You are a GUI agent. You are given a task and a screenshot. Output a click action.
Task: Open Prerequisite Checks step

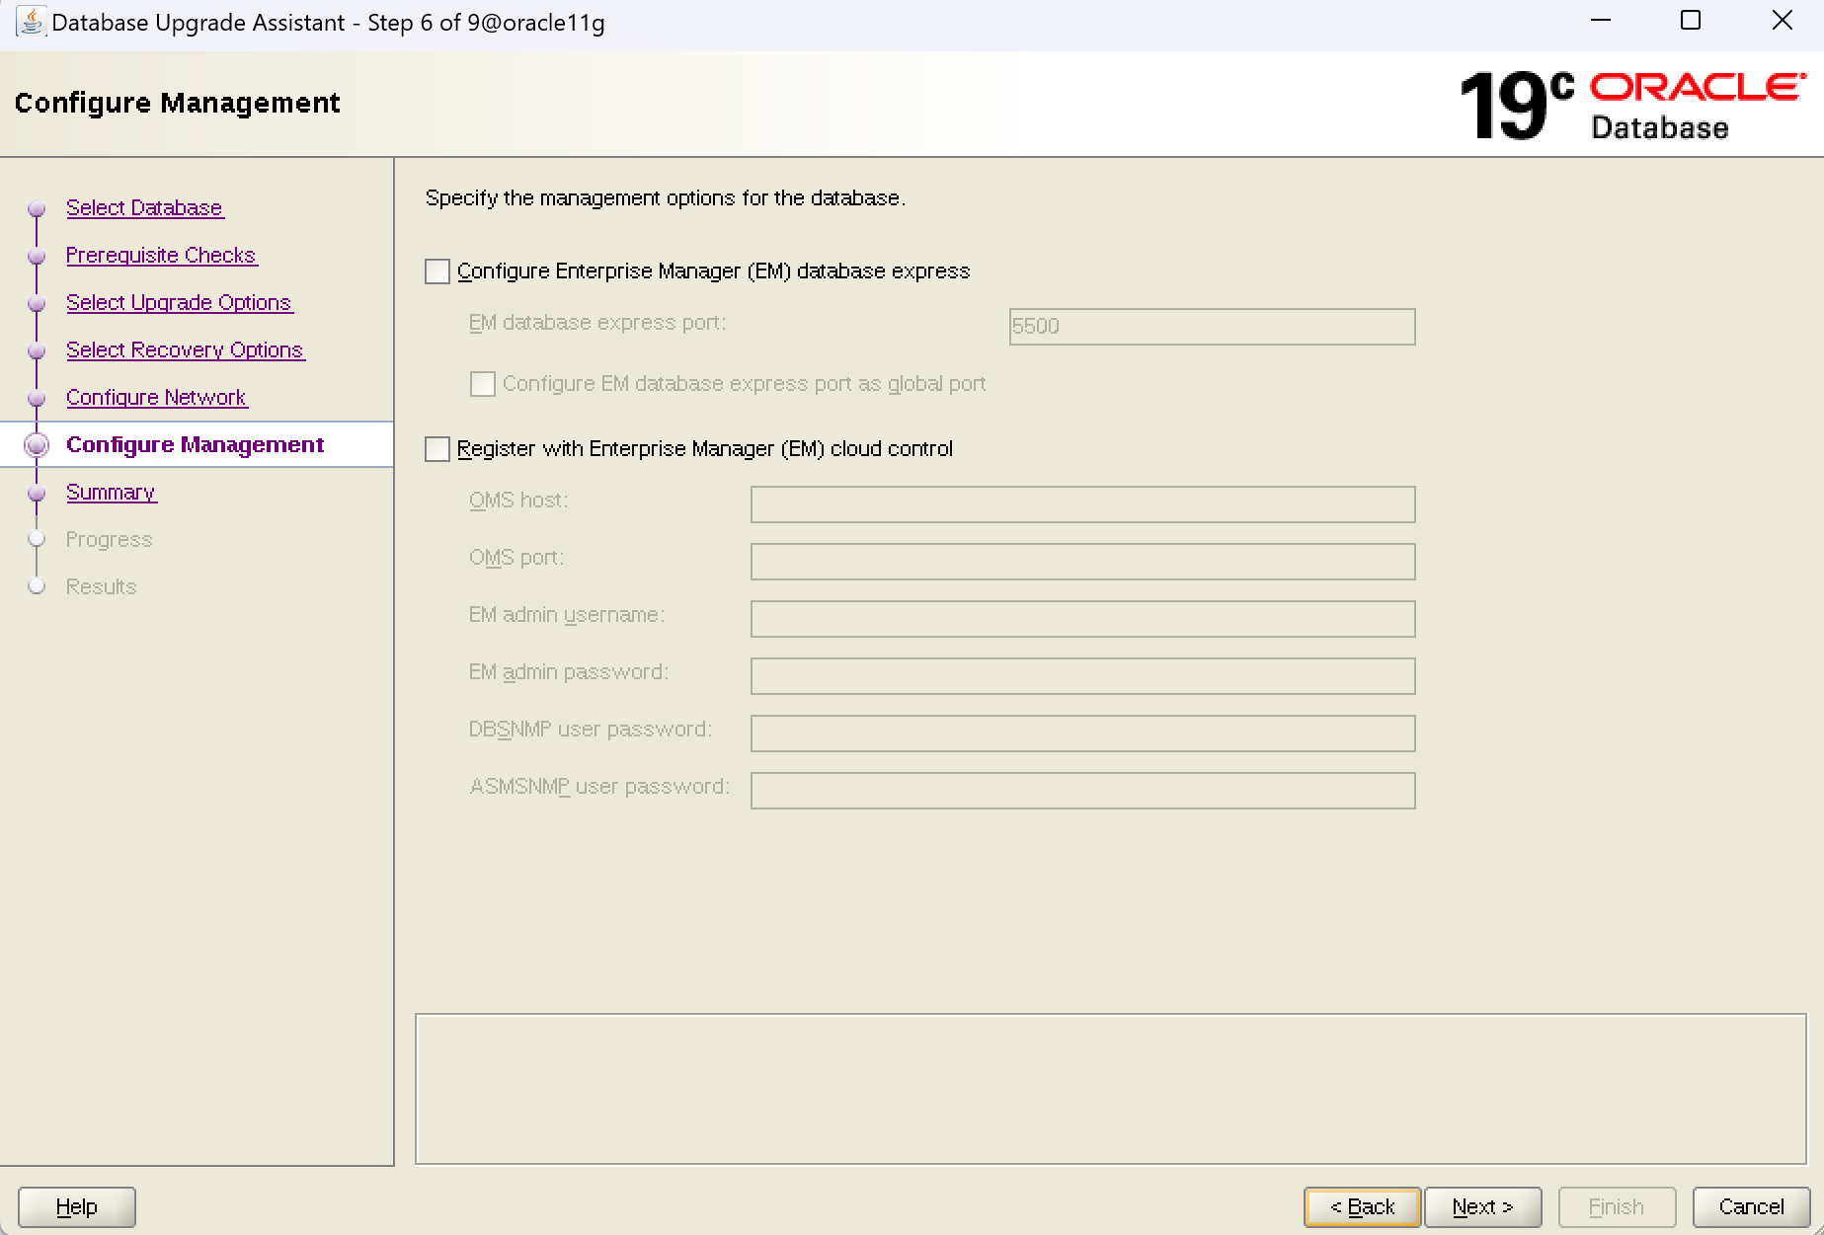(x=161, y=256)
